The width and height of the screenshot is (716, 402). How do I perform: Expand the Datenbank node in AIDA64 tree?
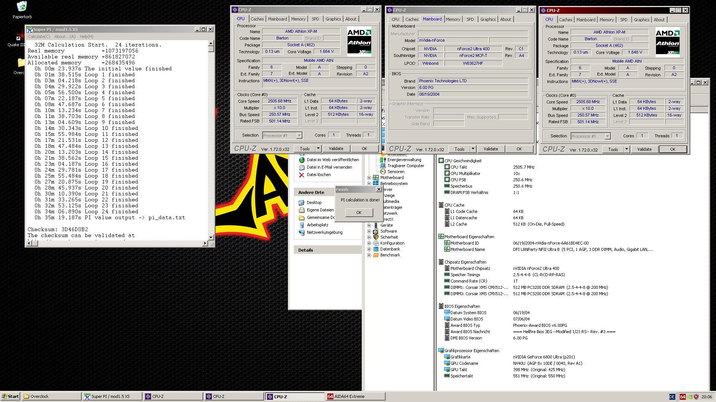(x=369, y=249)
